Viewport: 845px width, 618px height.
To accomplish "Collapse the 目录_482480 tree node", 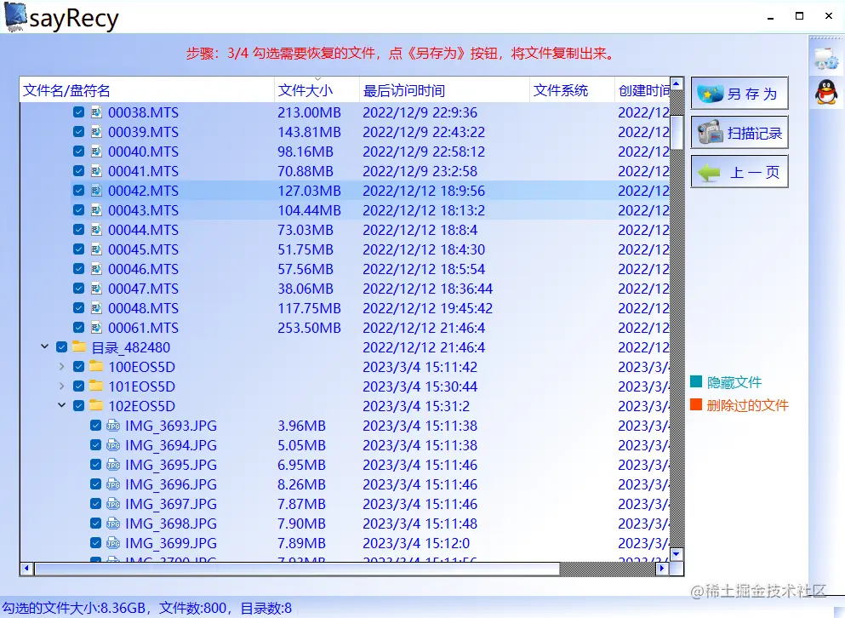I will 44,347.
